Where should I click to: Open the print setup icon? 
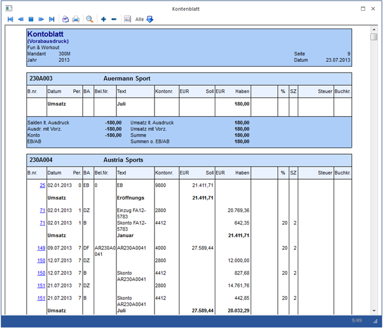point(66,20)
